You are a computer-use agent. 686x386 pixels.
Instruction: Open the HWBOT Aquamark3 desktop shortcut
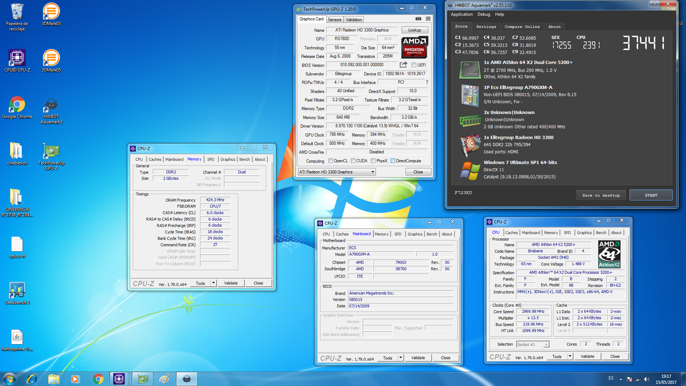coord(51,110)
